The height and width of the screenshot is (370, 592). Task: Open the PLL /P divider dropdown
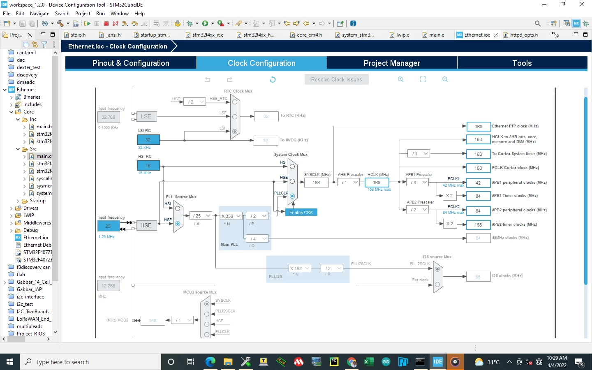click(x=257, y=216)
